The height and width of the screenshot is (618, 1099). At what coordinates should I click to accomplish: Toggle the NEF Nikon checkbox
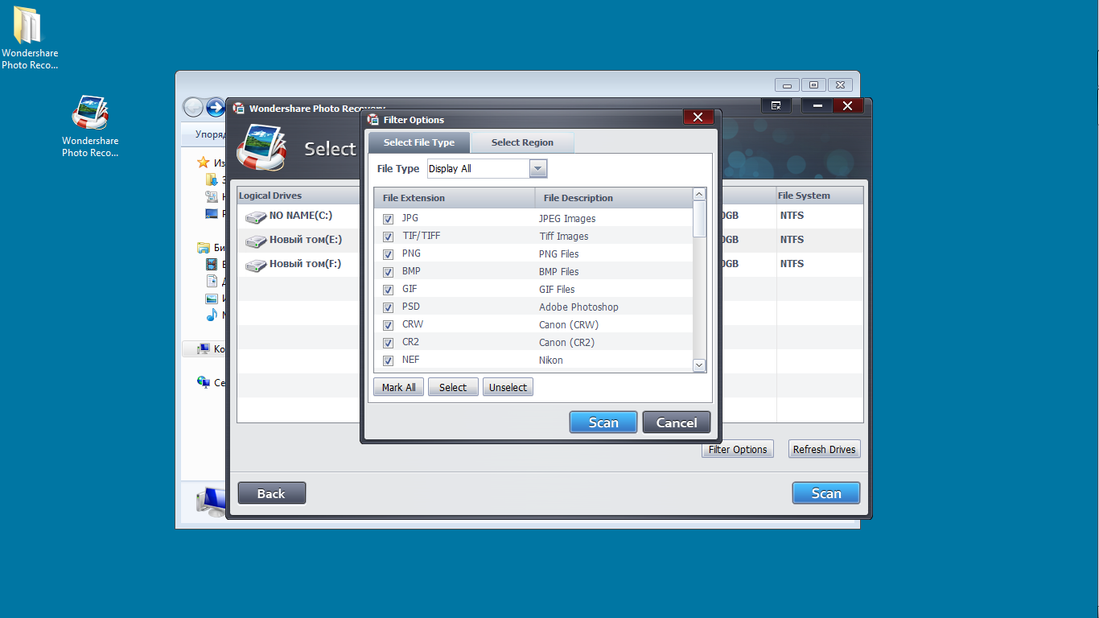pos(388,360)
